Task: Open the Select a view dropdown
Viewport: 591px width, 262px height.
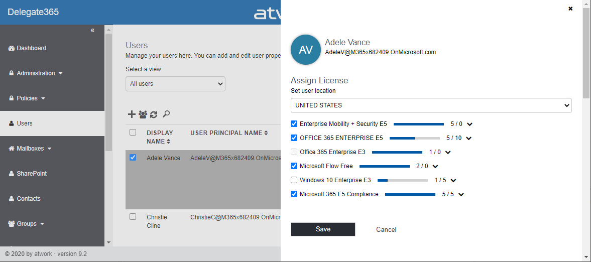Action: (175, 84)
